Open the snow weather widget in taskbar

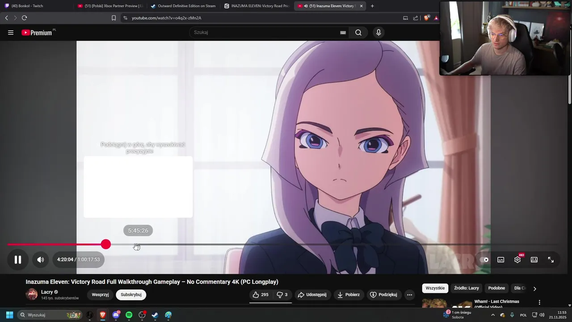[x=457, y=314]
